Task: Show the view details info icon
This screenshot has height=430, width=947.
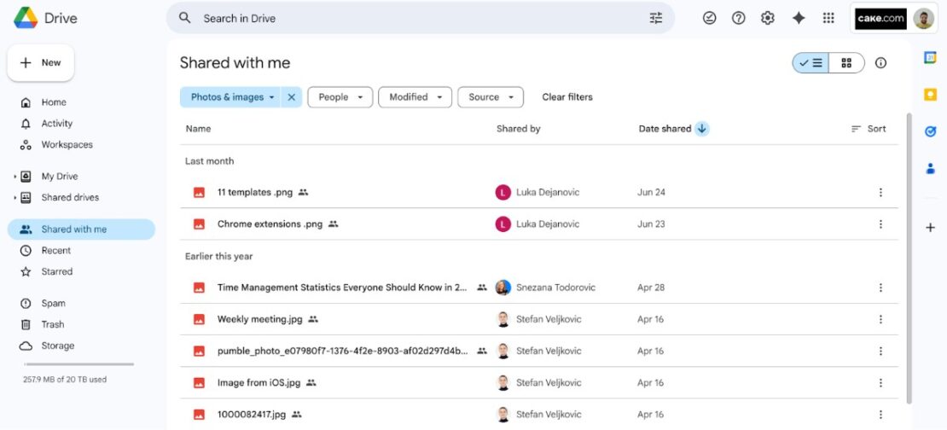Action: click(880, 63)
